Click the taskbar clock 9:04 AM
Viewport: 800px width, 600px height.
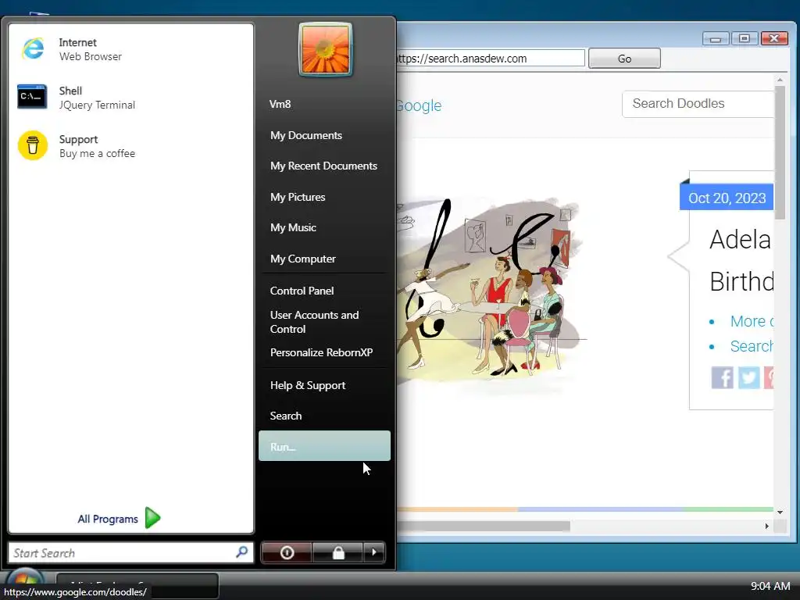770,586
